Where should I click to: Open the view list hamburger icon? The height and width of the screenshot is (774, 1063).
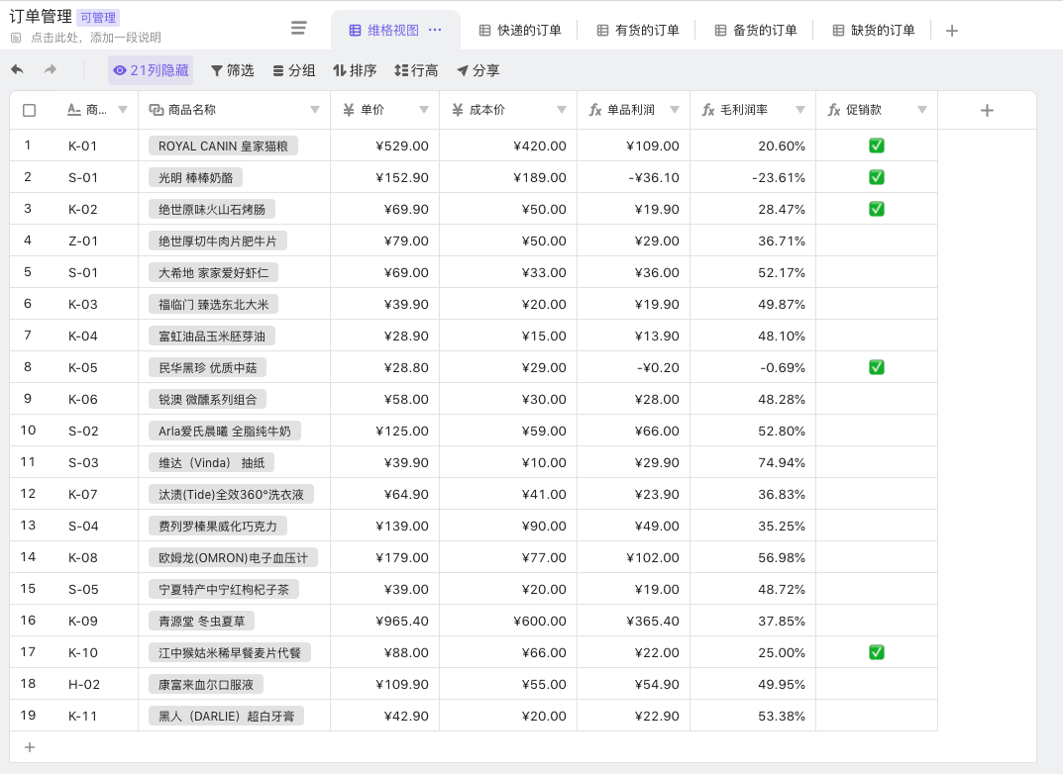pyautogui.click(x=298, y=29)
